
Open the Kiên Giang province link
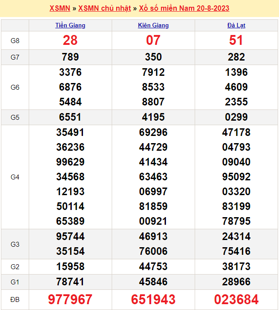pos(153,25)
